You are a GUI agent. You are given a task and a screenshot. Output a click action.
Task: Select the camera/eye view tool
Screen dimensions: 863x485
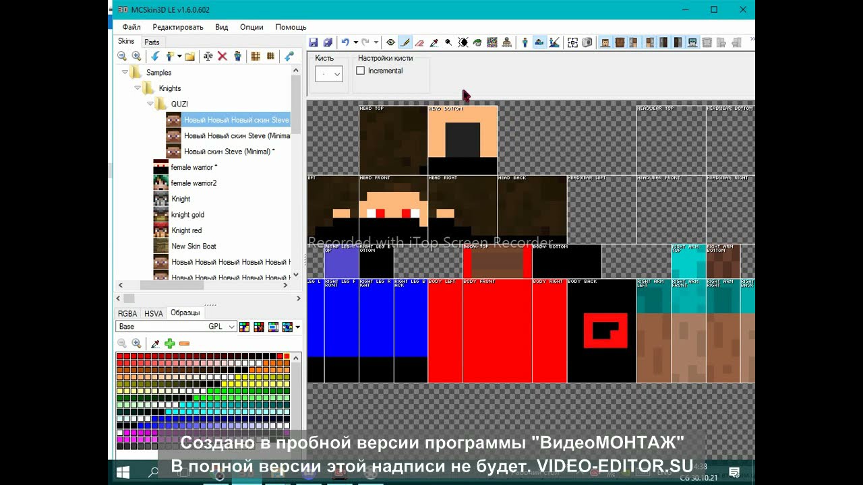pos(390,42)
